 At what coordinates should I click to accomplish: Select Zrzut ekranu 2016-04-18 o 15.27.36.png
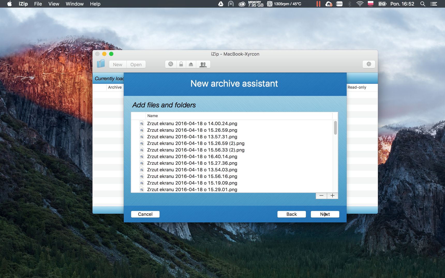click(x=192, y=163)
